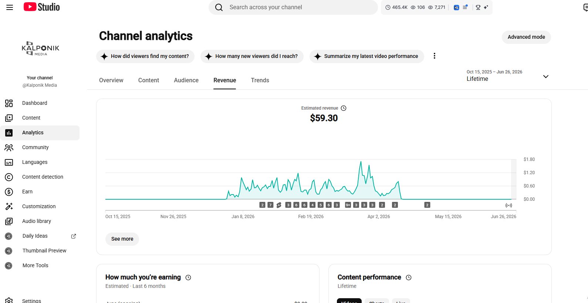The height and width of the screenshot is (303, 588).
Task: Click 'Summarize my latest video performance' chip
Action: coord(366,56)
